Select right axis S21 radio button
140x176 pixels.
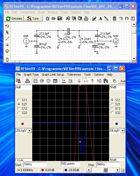[x=112, y=104]
